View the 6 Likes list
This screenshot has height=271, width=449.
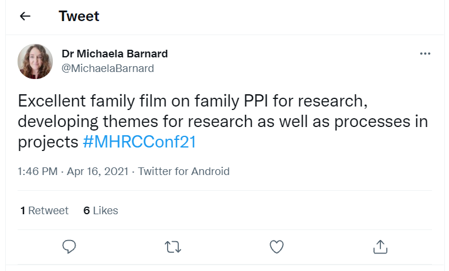point(101,211)
